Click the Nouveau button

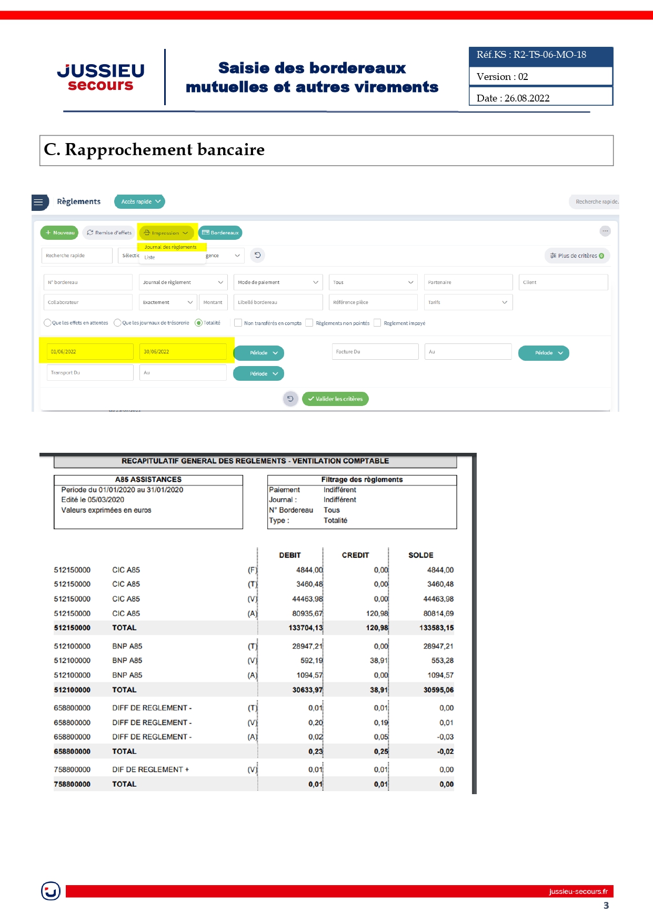[59, 232]
